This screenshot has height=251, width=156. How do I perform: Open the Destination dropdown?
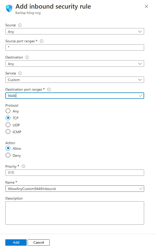[x=140, y=64]
